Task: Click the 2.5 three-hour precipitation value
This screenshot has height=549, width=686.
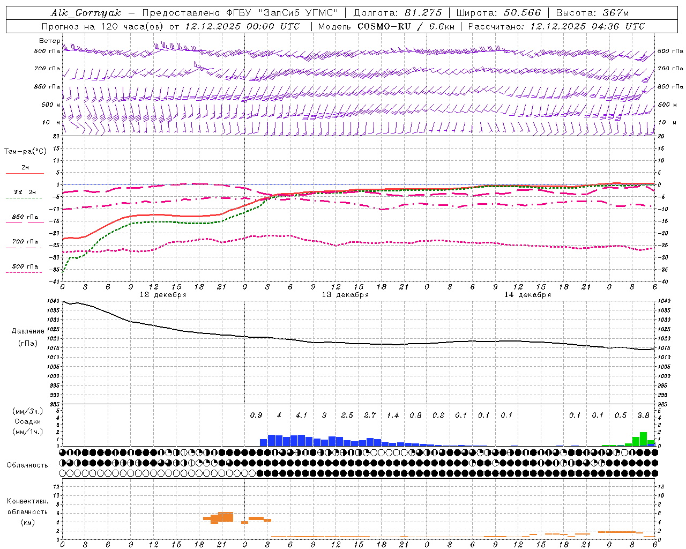Action: [x=347, y=416]
